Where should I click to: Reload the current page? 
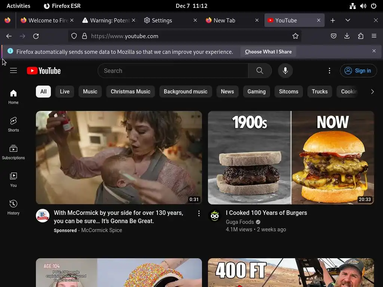pos(36,36)
